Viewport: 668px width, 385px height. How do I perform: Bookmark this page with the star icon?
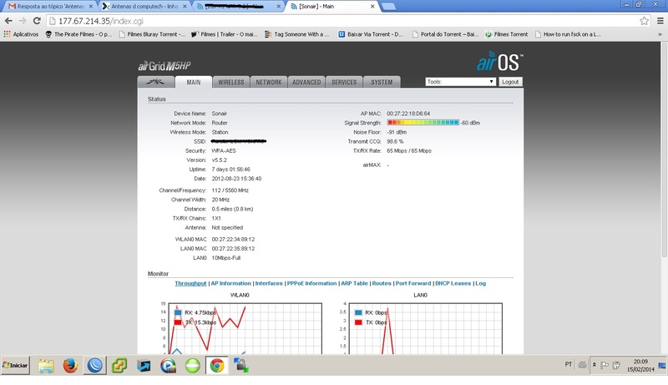tap(644, 21)
